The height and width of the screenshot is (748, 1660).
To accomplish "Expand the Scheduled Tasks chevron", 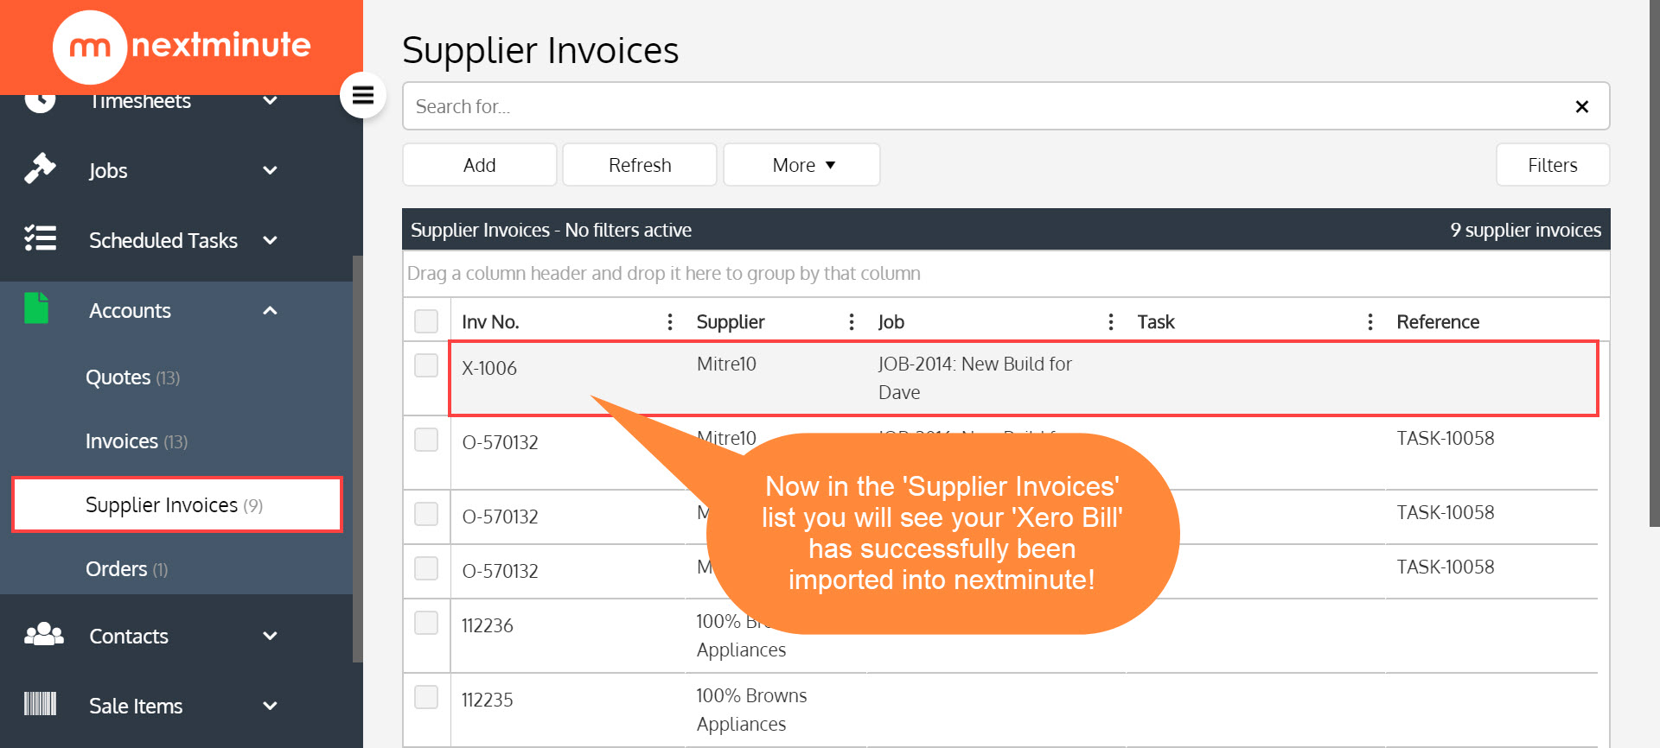I will click(270, 240).
